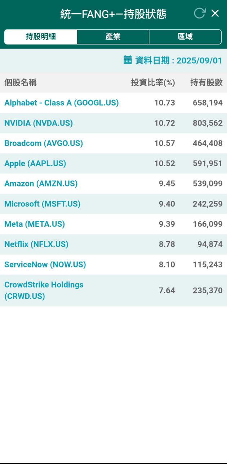
Task: Open ServiceNow (NOW.US) stock link
Action: click(x=45, y=265)
